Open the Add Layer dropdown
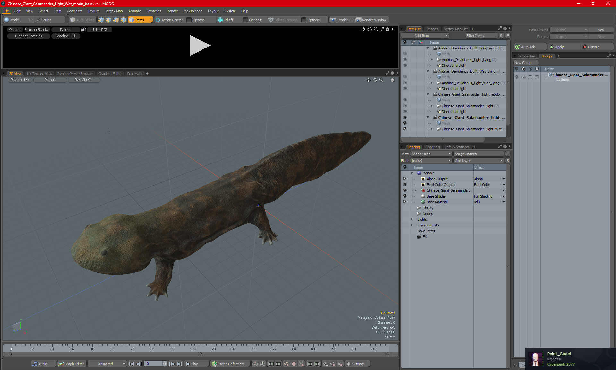The height and width of the screenshot is (370, 616). (x=478, y=161)
